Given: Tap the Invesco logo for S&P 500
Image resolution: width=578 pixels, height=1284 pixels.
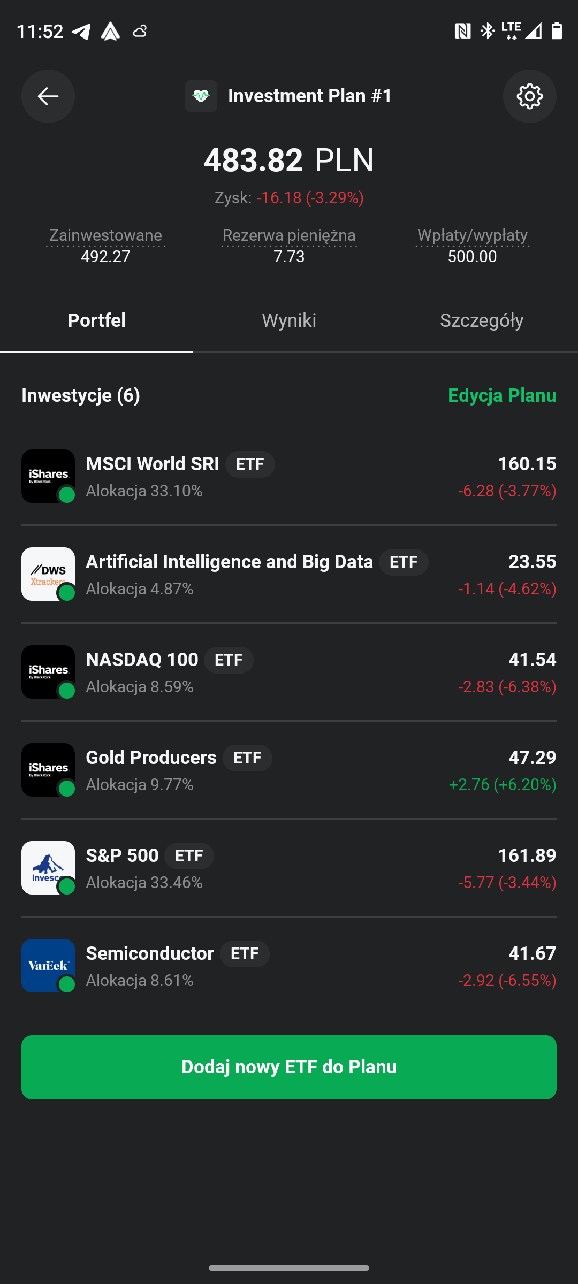Looking at the screenshot, I should [x=48, y=868].
